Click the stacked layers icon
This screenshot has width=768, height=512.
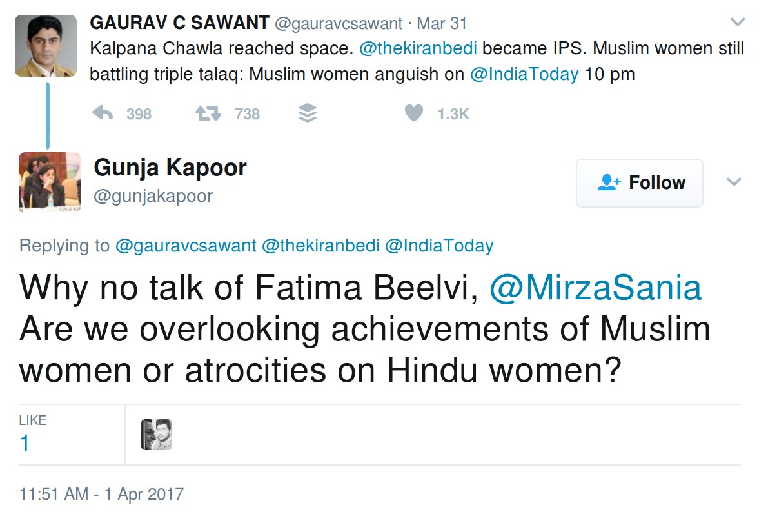(x=308, y=114)
